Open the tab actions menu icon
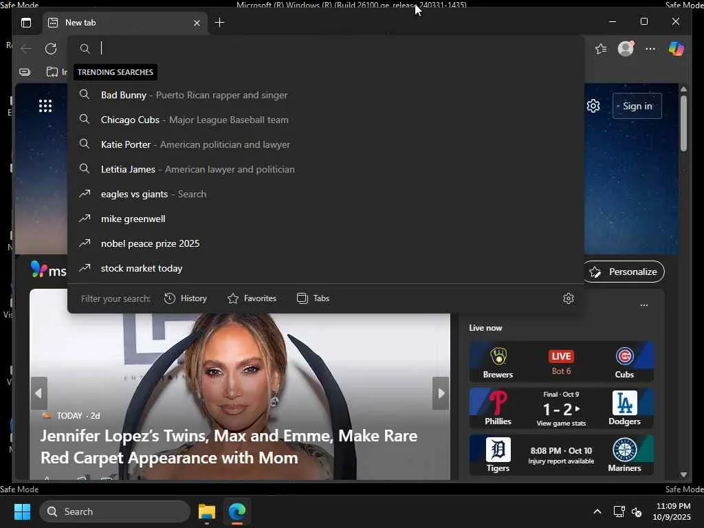704x528 pixels. coord(26,23)
